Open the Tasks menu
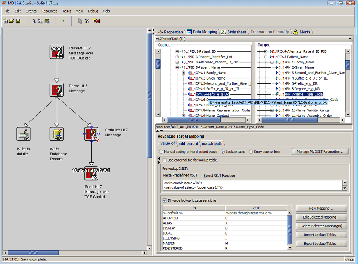 (x=67, y=11)
